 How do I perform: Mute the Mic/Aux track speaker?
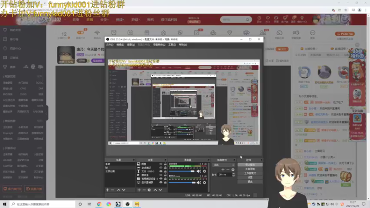(199, 183)
